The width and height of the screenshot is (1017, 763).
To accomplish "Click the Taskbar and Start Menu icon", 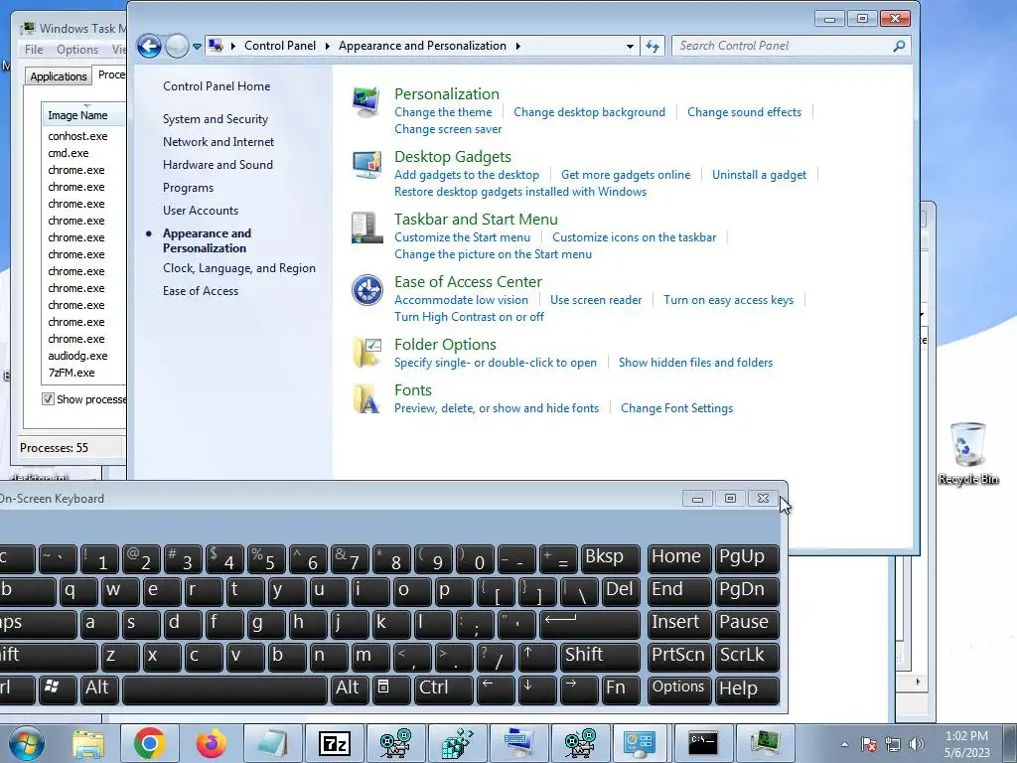I will click(366, 228).
